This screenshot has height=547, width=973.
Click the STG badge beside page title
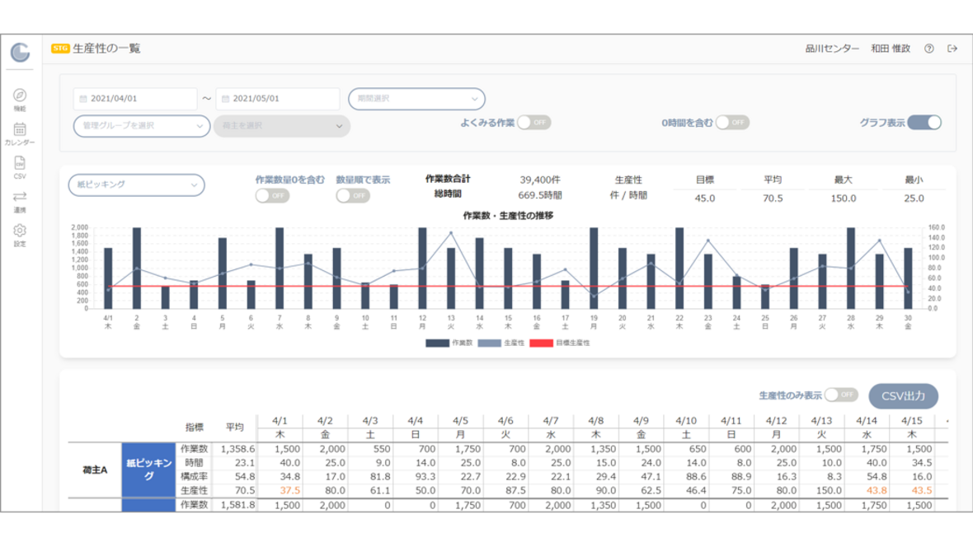point(60,49)
